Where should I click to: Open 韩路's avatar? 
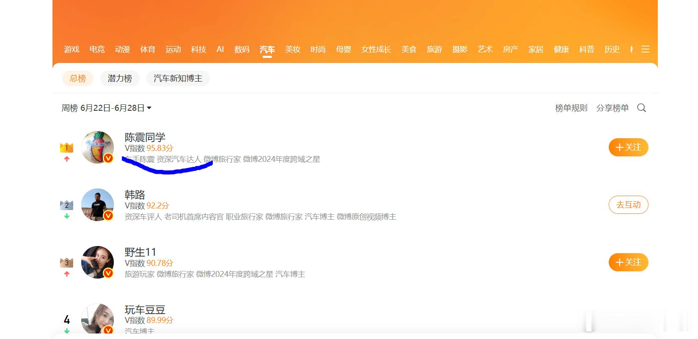[97, 205]
